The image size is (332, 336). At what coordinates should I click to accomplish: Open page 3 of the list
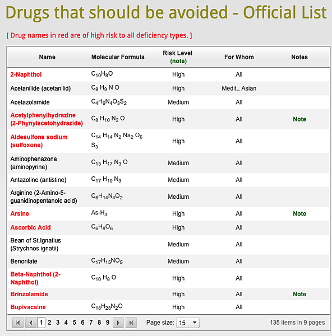[58, 323]
